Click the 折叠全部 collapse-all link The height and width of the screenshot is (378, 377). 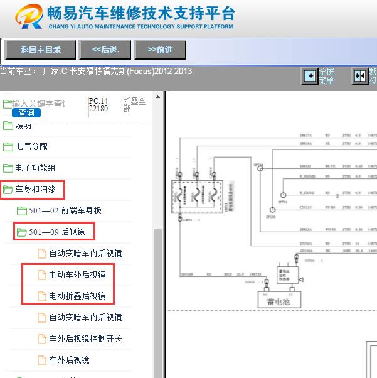pos(134,105)
